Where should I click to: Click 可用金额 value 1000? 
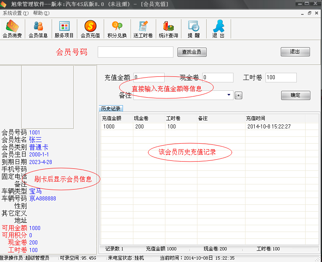[x=35, y=228]
